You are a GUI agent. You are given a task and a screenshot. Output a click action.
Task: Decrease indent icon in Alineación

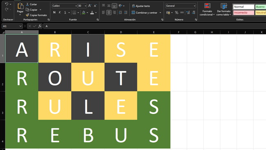click(120, 12)
